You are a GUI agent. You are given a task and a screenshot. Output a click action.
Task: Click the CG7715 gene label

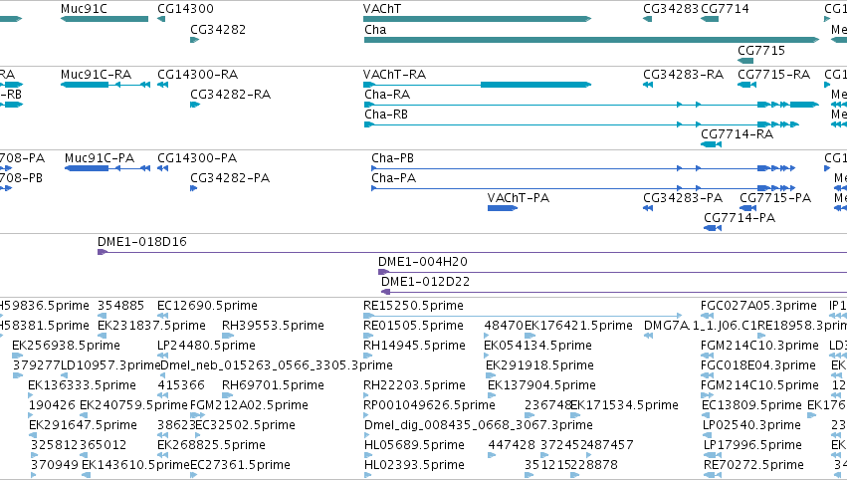[x=761, y=50]
